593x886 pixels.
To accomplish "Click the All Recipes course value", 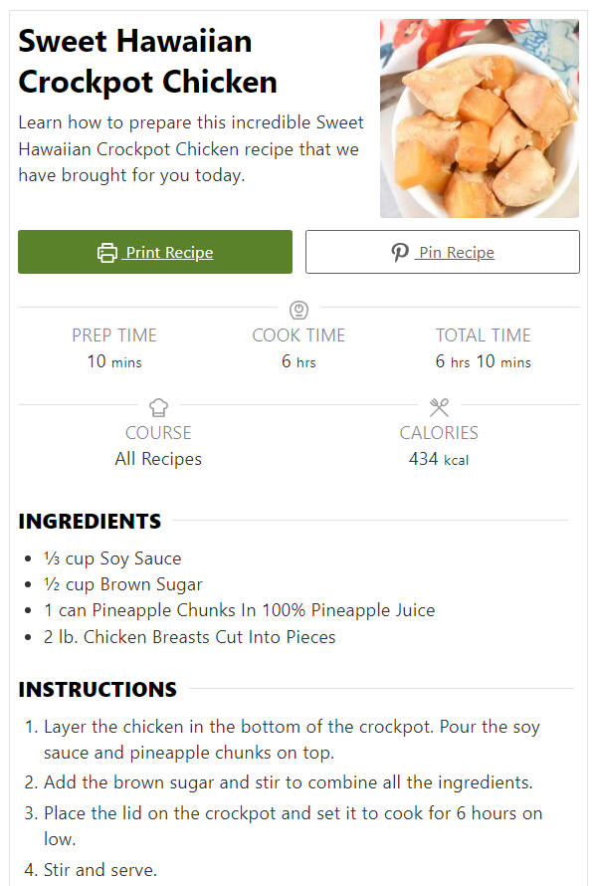I will (158, 459).
